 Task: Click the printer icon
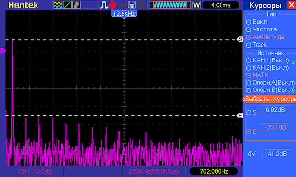[141, 5]
